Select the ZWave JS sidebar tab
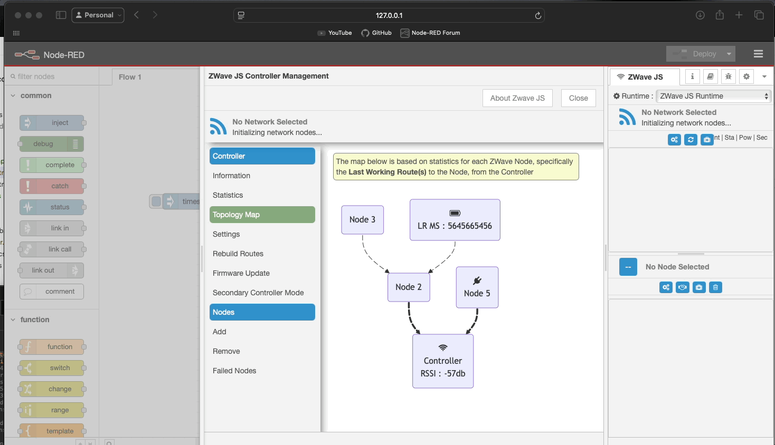The height and width of the screenshot is (445, 775). point(645,77)
